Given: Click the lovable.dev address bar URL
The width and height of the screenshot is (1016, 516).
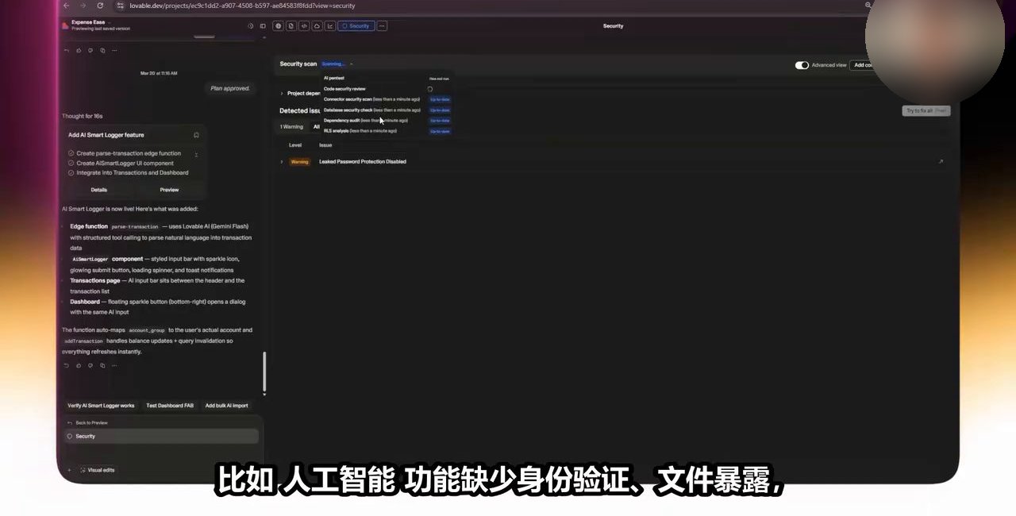Looking at the screenshot, I should [x=242, y=6].
